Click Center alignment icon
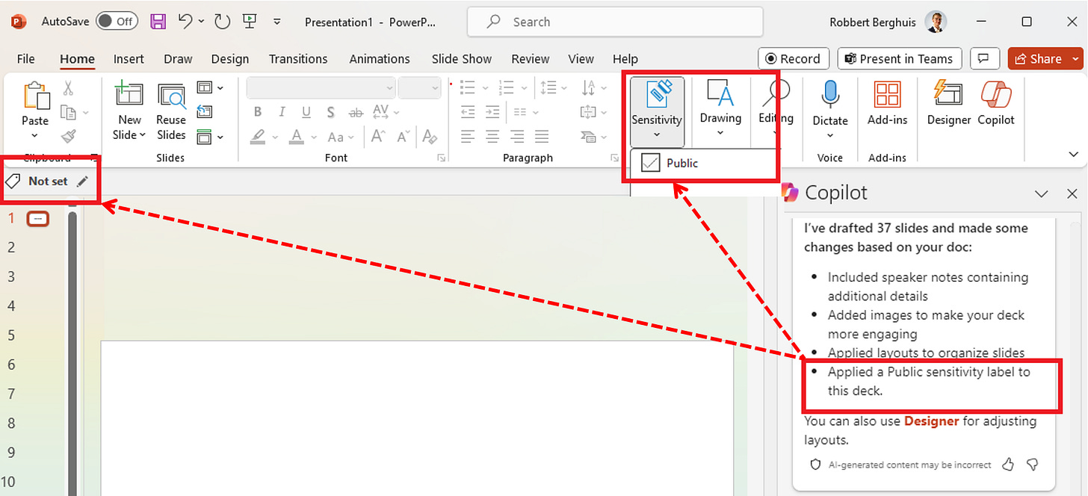This screenshot has width=1088, height=496. tap(492, 136)
